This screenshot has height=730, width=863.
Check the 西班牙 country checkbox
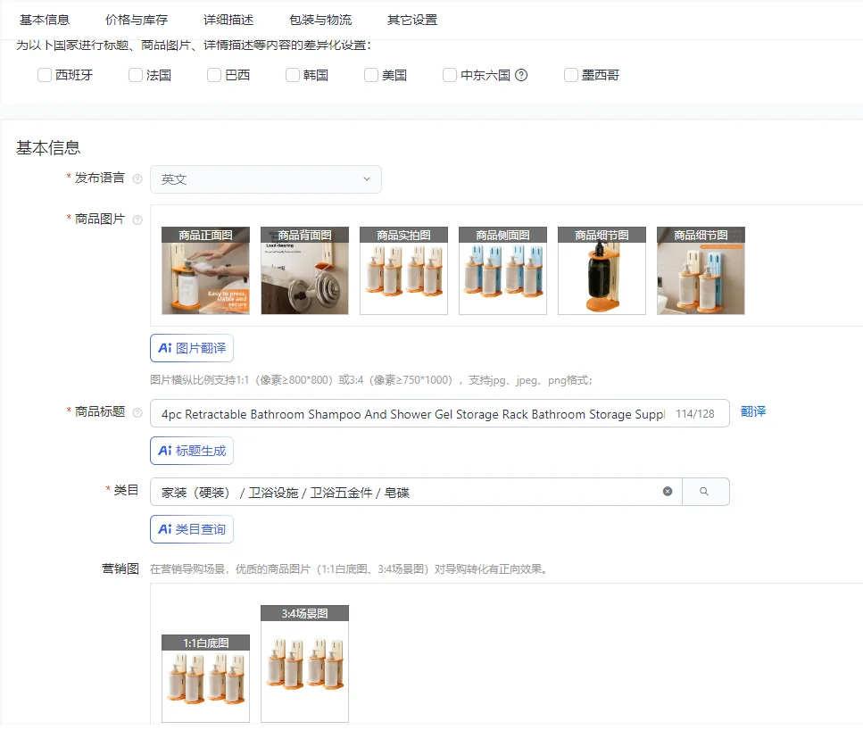pos(44,75)
